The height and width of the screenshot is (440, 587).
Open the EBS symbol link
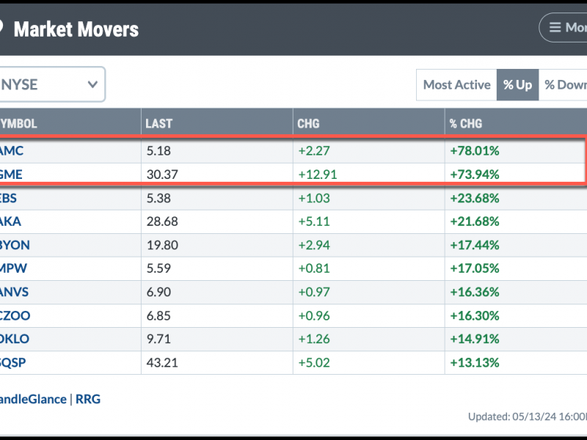[x=8, y=198]
